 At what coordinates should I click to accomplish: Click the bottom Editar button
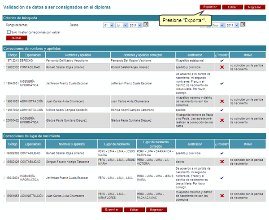134,210
